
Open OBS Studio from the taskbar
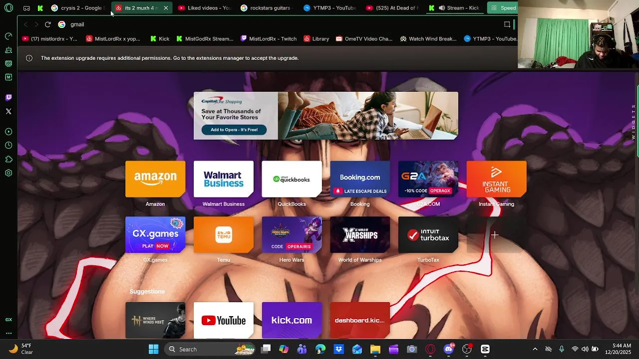[x=467, y=349]
